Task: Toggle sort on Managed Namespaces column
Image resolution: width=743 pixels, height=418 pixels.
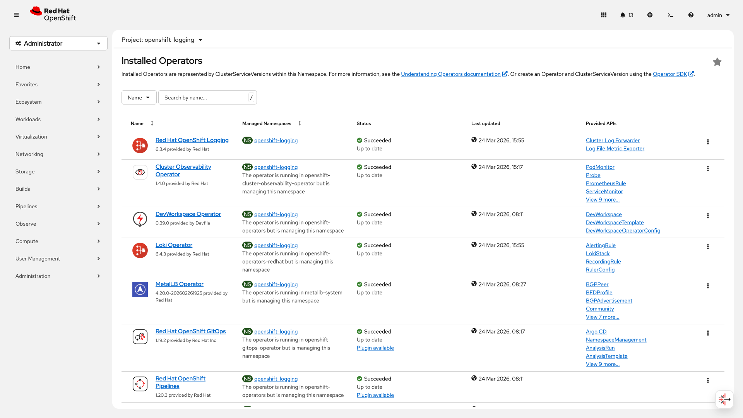Action: point(300,123)
